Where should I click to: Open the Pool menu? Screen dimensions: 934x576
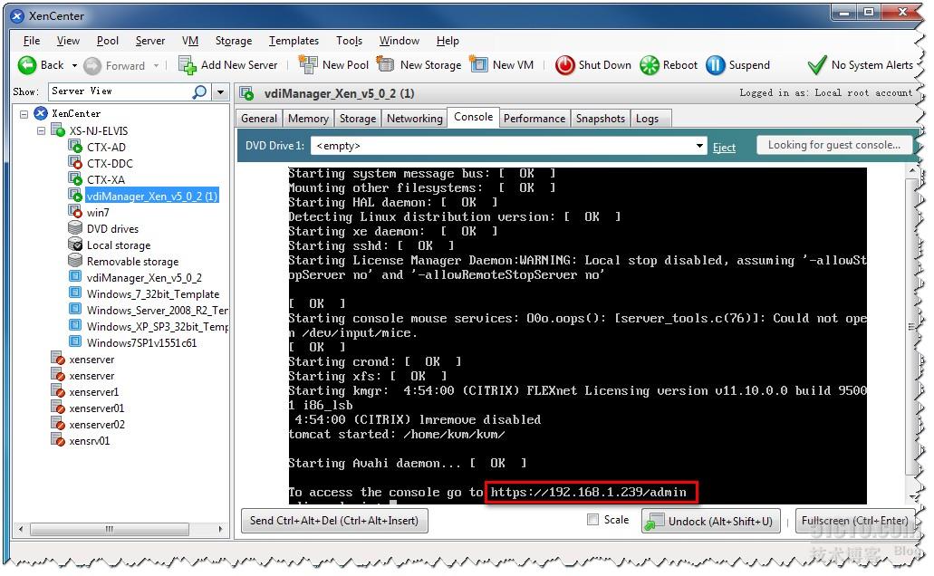pos(108,41)
